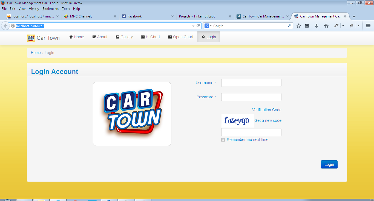
Task: Open Firefox downloads via the arrow icon
Action: 317,25
